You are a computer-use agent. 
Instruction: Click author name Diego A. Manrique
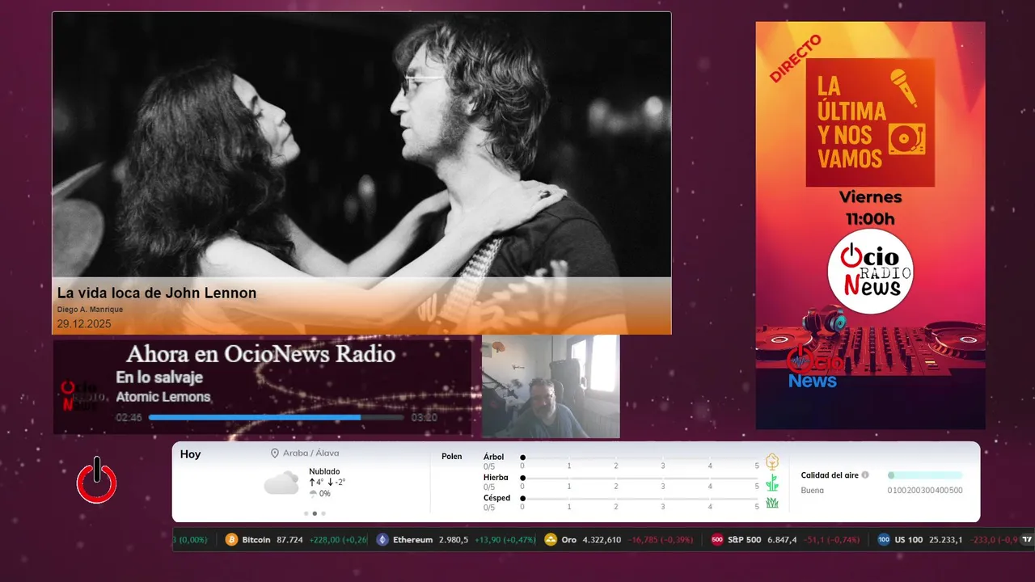tap(90, 310)
